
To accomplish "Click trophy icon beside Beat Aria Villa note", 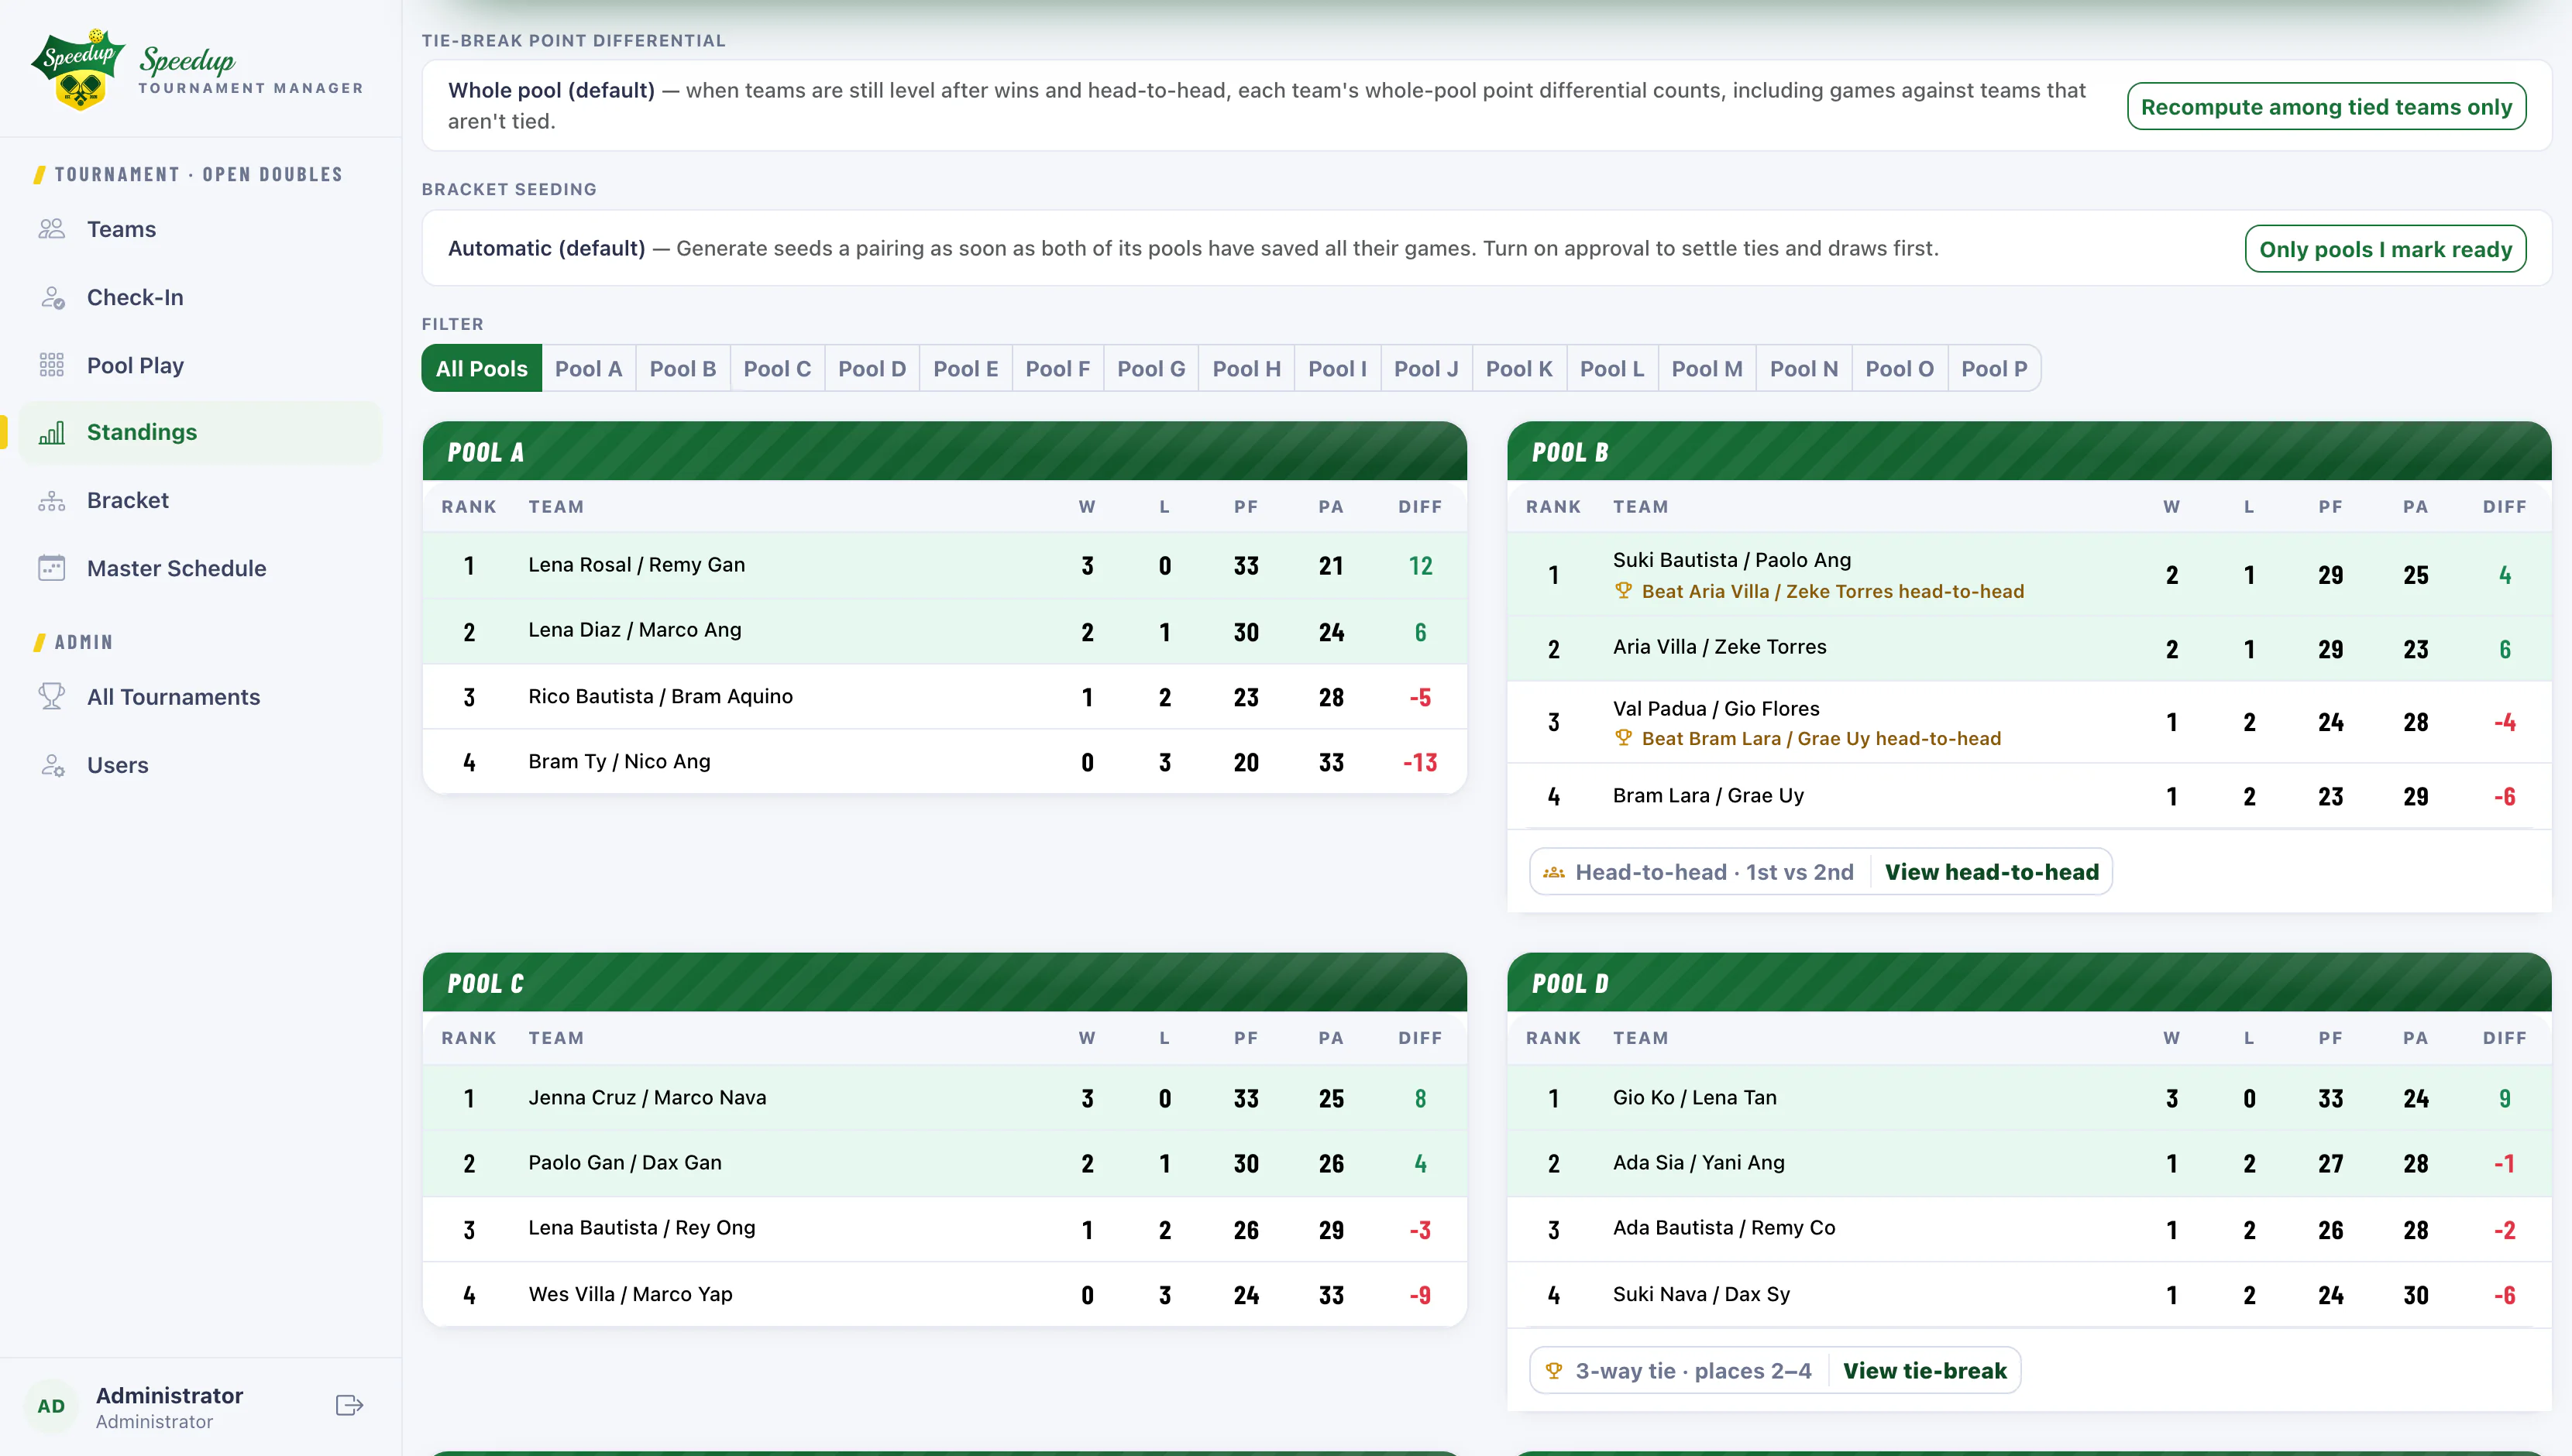I will [x=1623, y=591].
